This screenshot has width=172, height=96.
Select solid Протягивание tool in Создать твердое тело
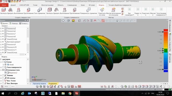(x=28, y=11)
